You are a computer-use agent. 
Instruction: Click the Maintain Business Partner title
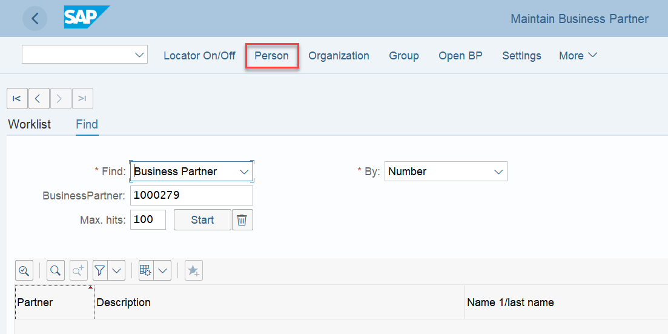(580, 19)
